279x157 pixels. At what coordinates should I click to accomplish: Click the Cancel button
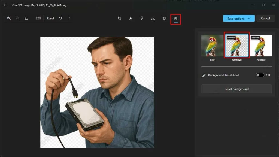click(265, 18)
